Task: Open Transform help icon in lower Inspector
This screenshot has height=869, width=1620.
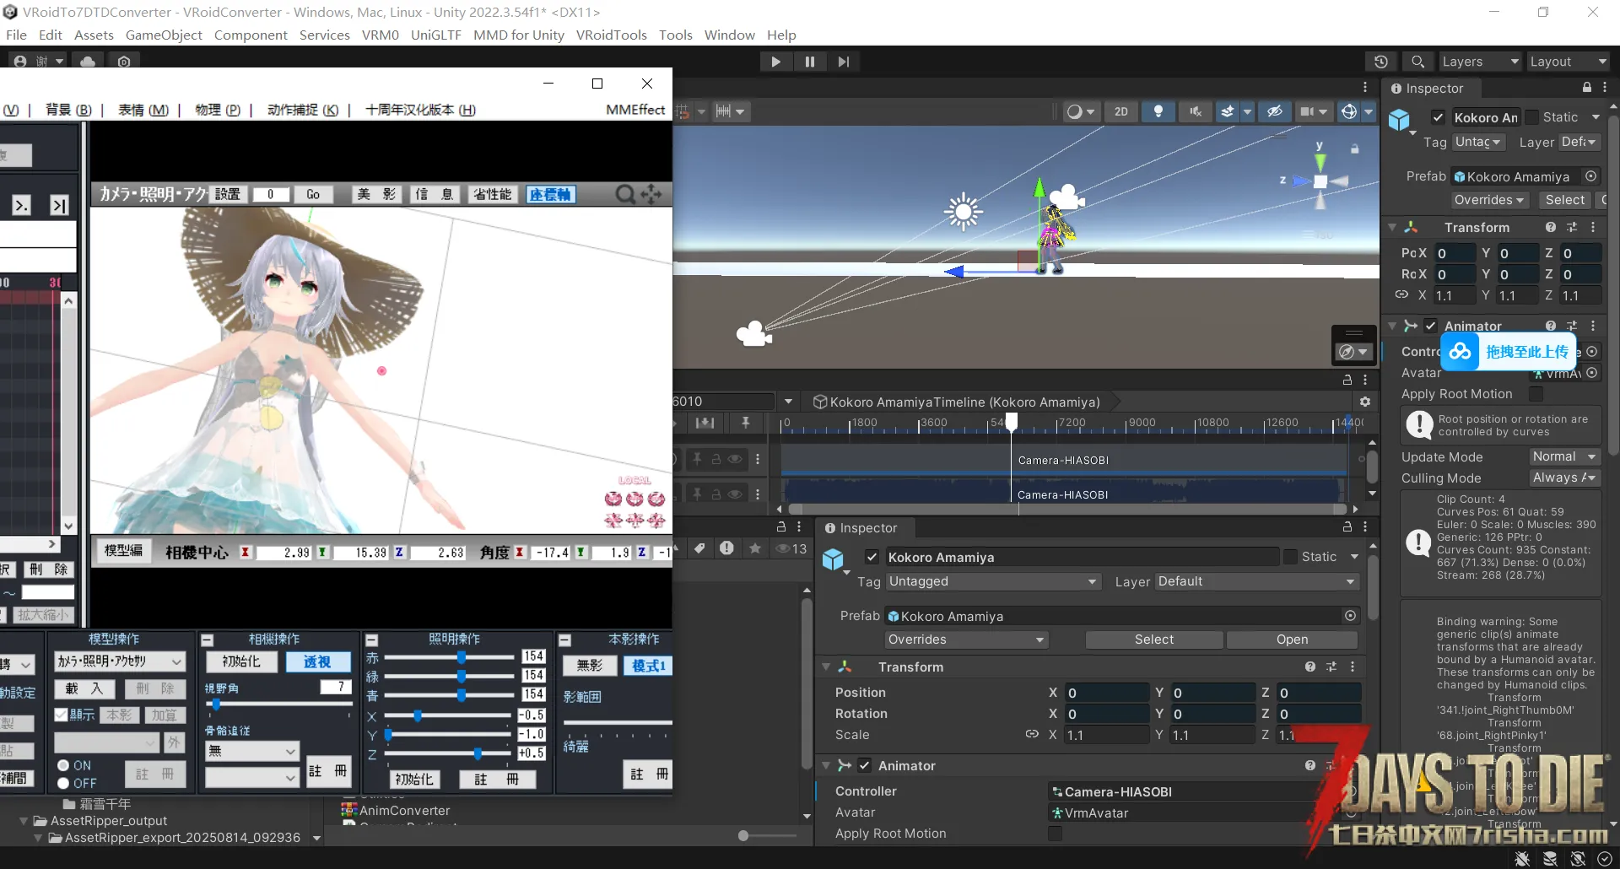Action: point(1309,667)
